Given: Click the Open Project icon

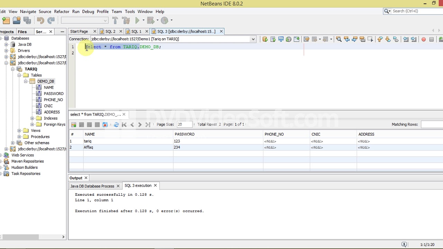Looking at the screenshot, I should point(17,20).
